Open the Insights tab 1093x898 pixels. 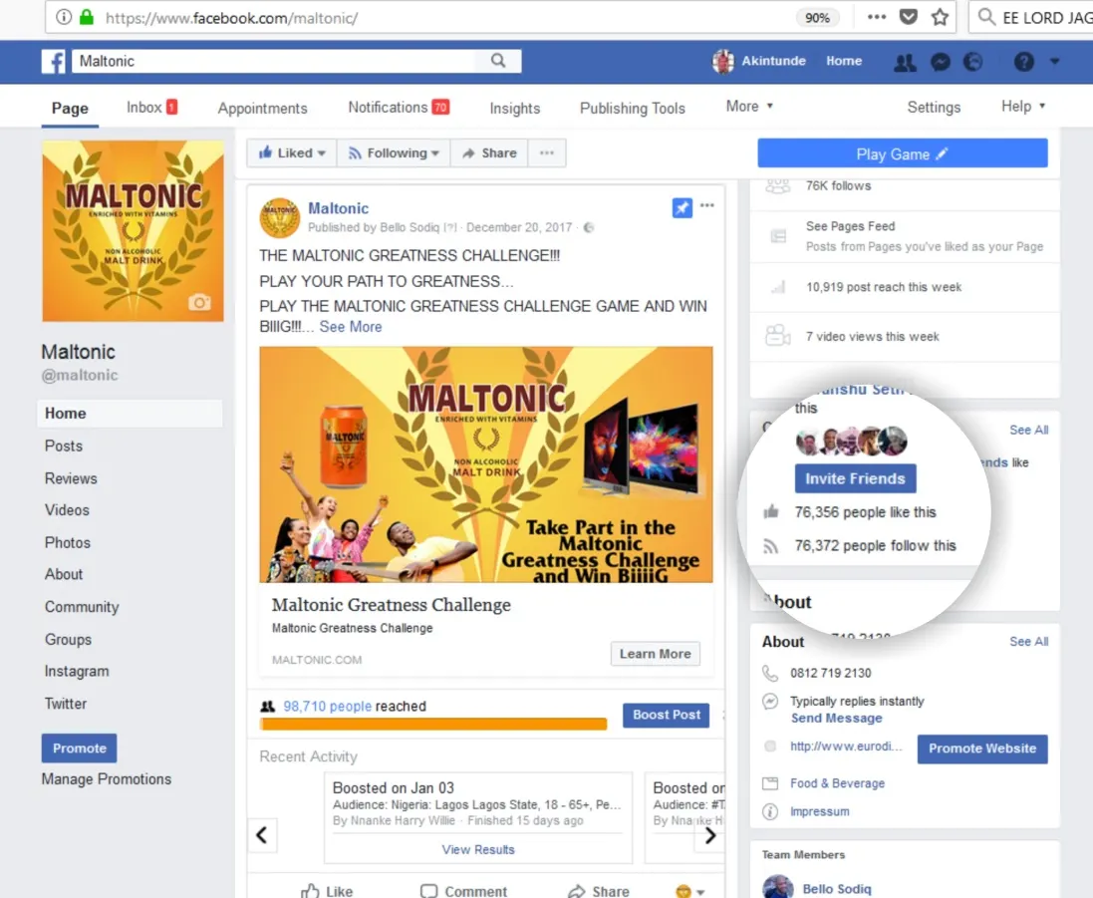pyautogui.click(x=514, y=108)
